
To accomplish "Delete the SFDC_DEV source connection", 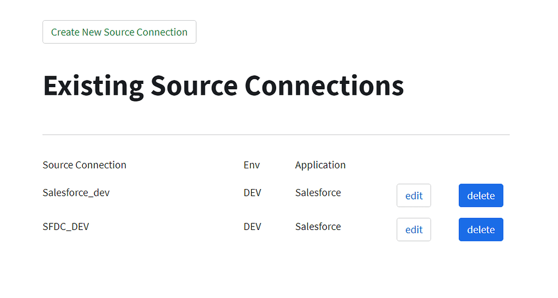I will coord(481,229).
